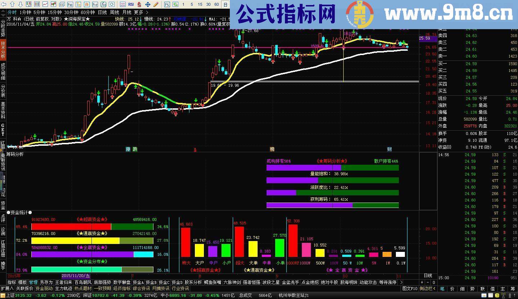Click the red S stock icon in toolbar
This screenshot has height=299, width=518.
click(139, 5)
